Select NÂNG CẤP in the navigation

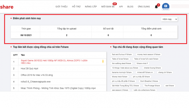[91, 7]
